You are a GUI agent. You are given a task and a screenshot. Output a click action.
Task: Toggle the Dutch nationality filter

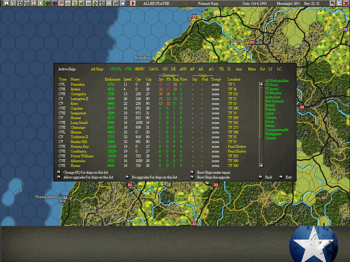tap(269, 113)
